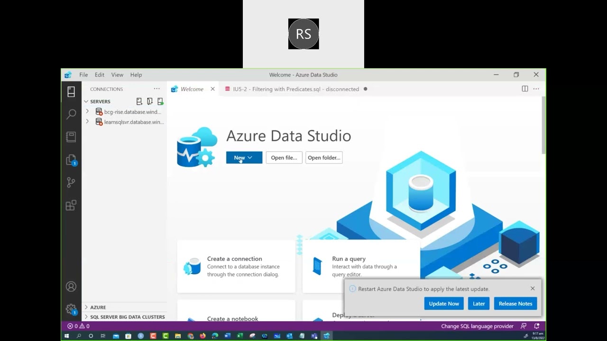
Task: Open the Source Control view
Action: (71, 182)
